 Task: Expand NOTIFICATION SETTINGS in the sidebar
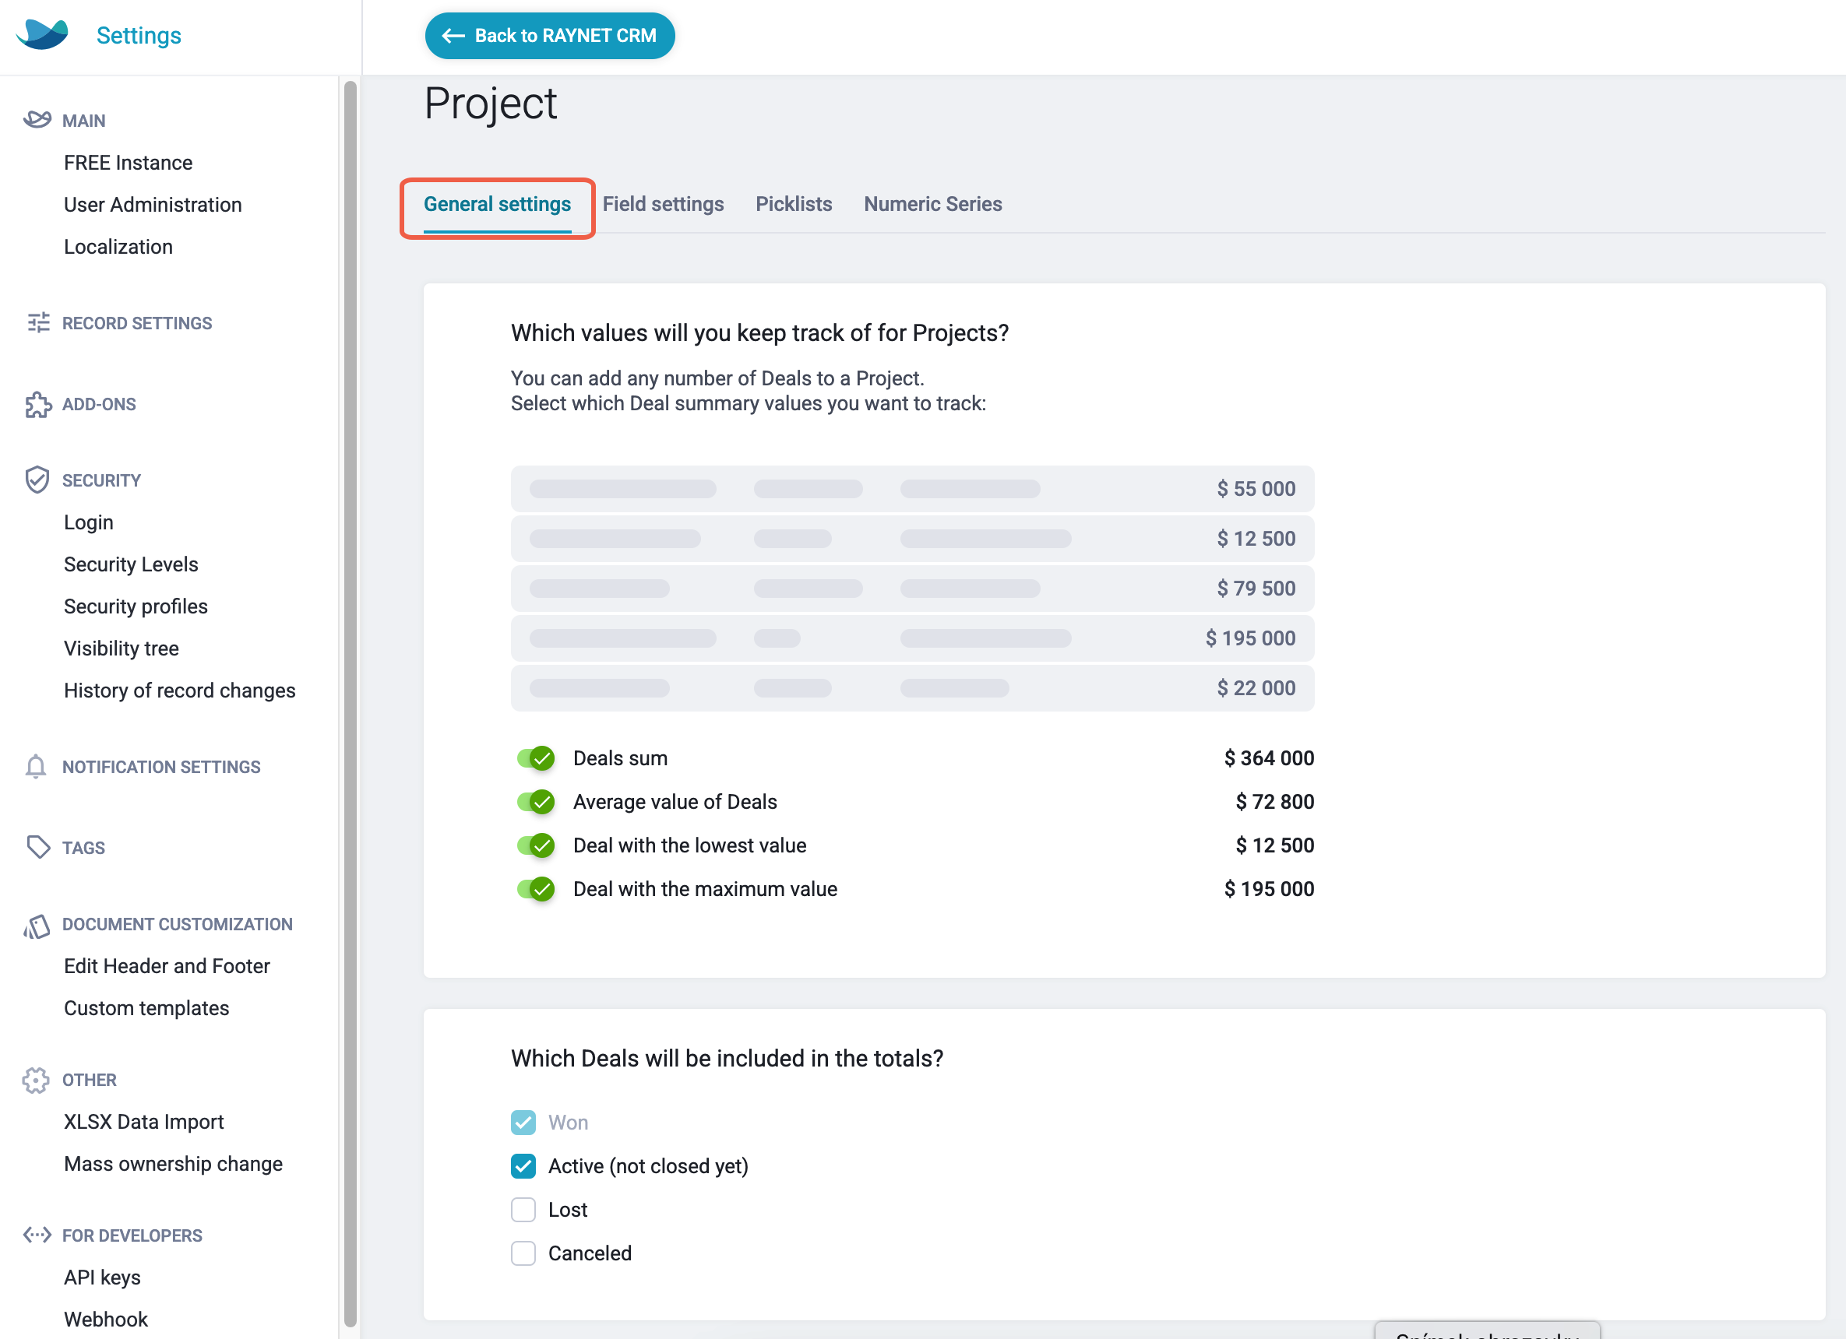point(161,766)
